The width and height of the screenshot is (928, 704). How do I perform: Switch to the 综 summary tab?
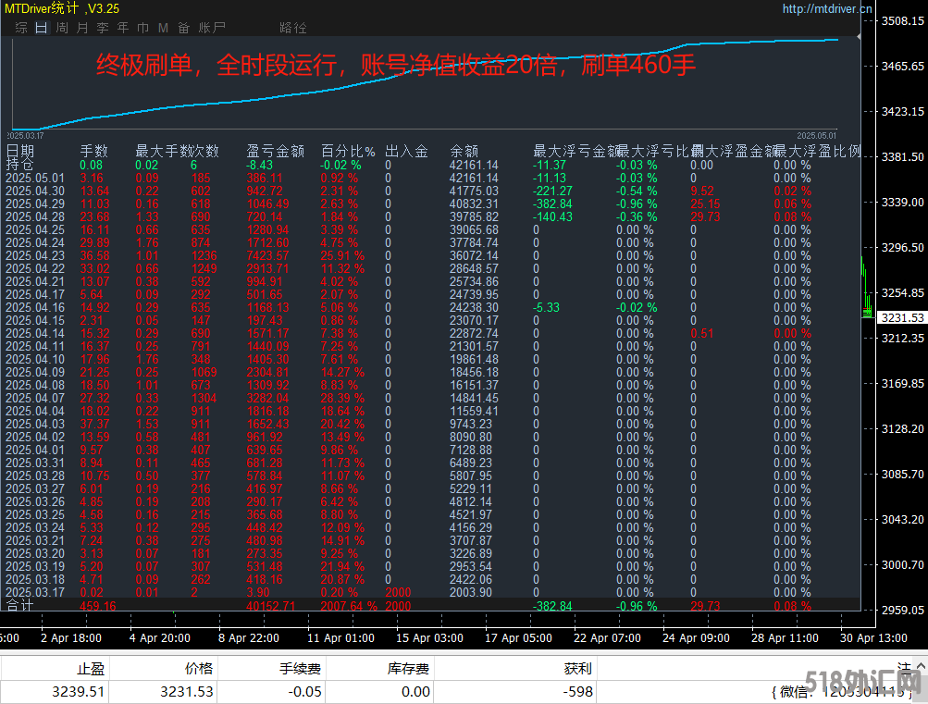21,28
